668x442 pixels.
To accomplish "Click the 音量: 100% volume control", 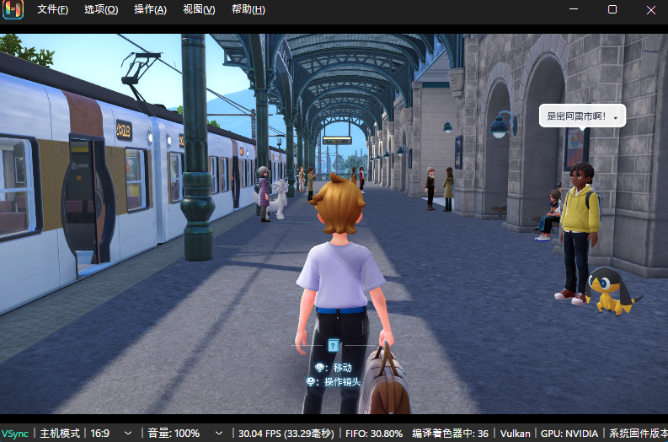I will click(174, 433).
